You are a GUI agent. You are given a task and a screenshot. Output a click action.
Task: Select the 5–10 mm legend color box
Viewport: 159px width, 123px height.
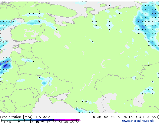point(28,120)
